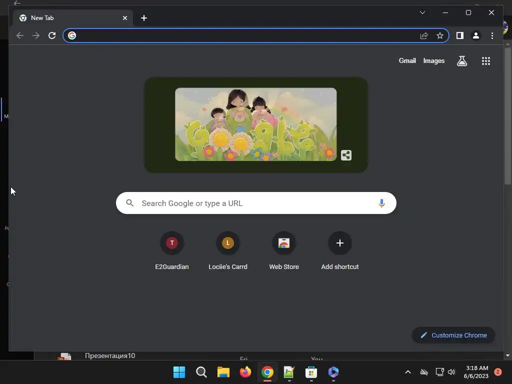Share the Google Doodle
Image resolution: width=512 pixels, height=384 pixels.
coord(346,155)
